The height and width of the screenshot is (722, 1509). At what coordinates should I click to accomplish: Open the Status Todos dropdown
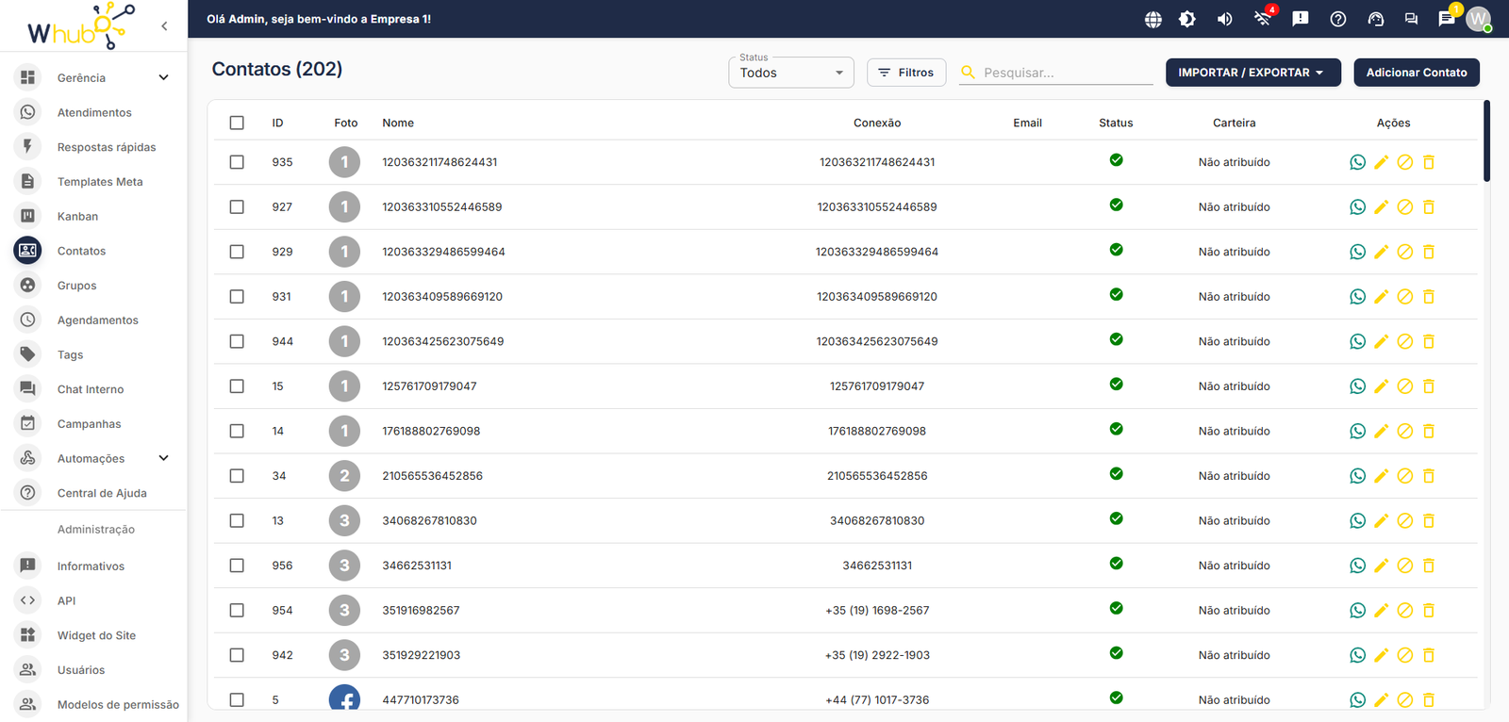pos(790,73)
